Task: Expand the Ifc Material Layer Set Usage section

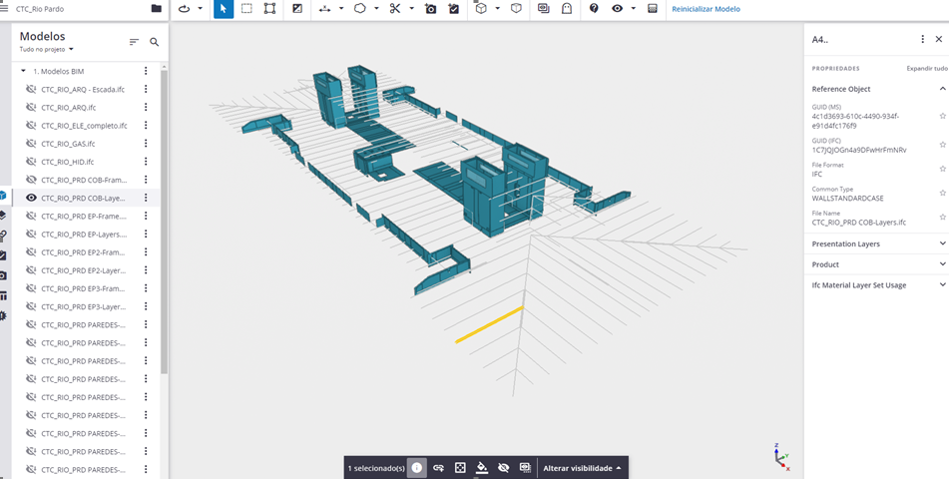Action: pyautogui.click(x=942, y=285)
